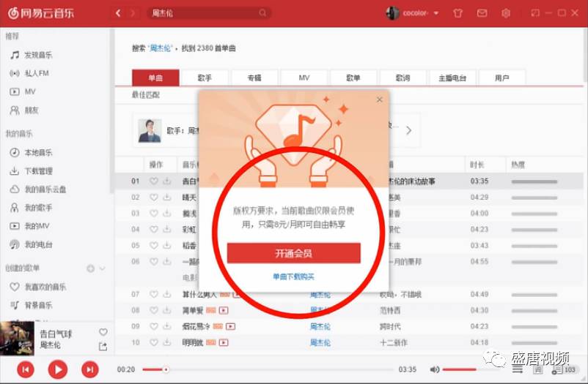Viewport: 588px width, 384px height.
Task: Click the 周杰伦 search keyword link
Action: click(x=161, y=48)
